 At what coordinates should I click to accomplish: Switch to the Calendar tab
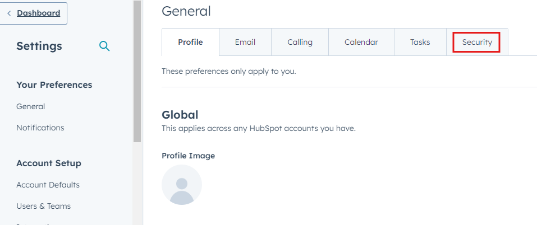coord(361,42)
